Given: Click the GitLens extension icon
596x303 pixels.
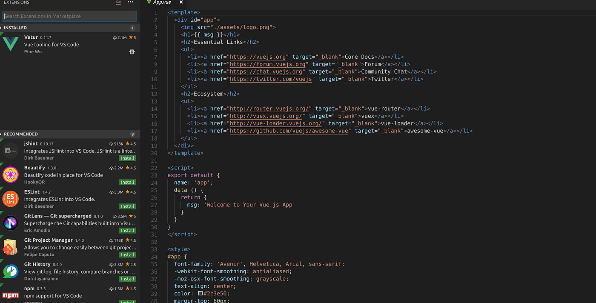Looking at the screenshot, I should click(10, 223).
